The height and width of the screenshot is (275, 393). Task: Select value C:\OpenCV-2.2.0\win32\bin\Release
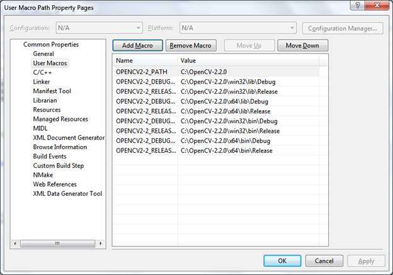click(230, 131)
